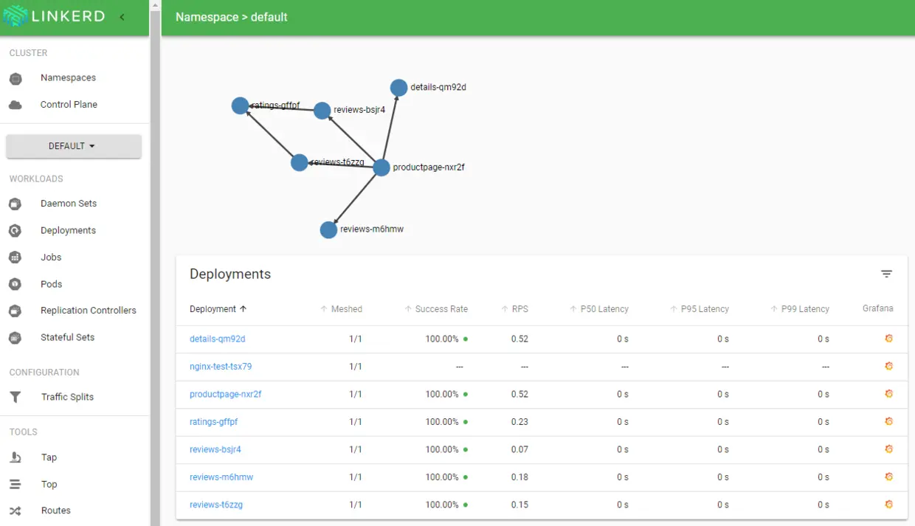Open the Top tool page

coord(49,484)
